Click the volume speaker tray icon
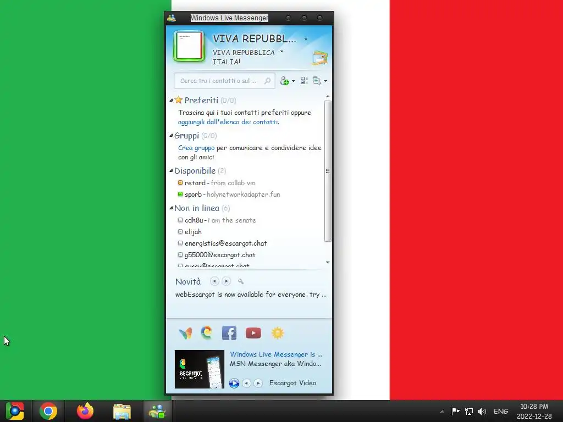 [482, 411]
